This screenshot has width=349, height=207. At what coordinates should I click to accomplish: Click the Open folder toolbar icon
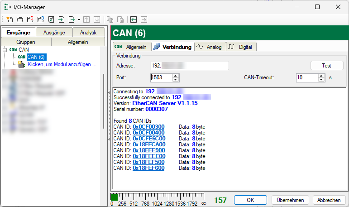click(19, 19)
